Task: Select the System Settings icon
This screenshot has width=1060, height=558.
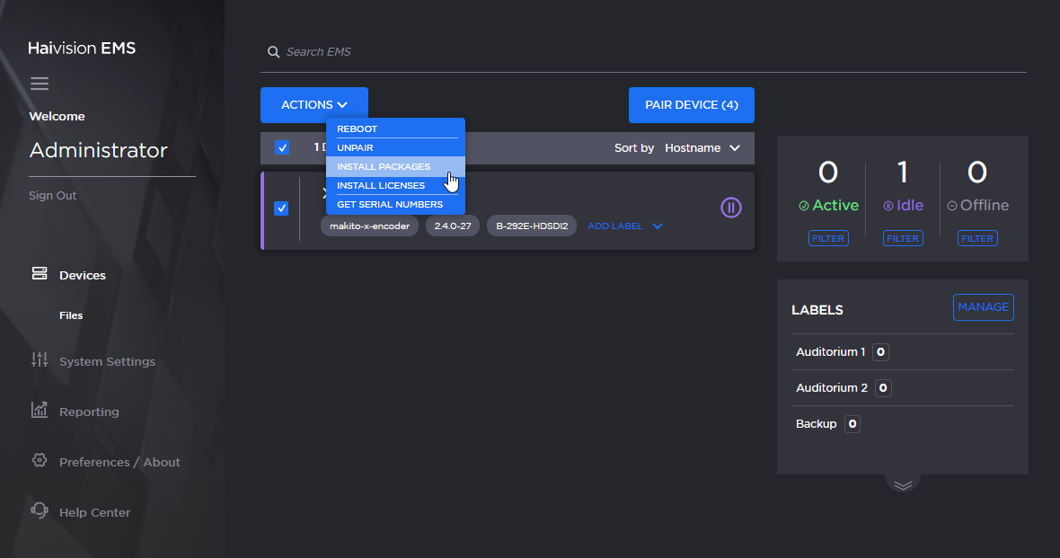Action: click(x=39, y=360)
